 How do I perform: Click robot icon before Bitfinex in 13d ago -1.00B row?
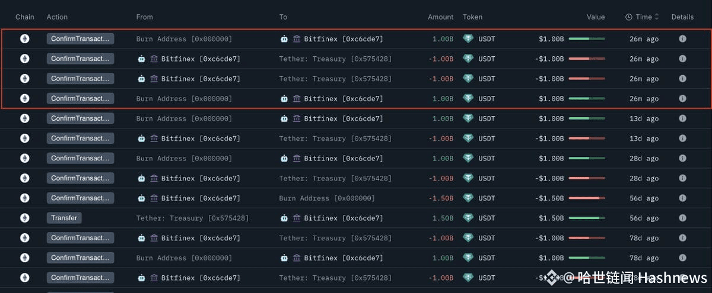pos(141,139)
